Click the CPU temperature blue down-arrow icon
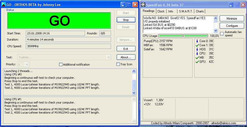The width and height of the screenshot is (247, 127). coord(197,53)
